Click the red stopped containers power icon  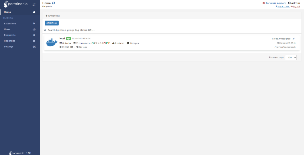tap(104, 43)
